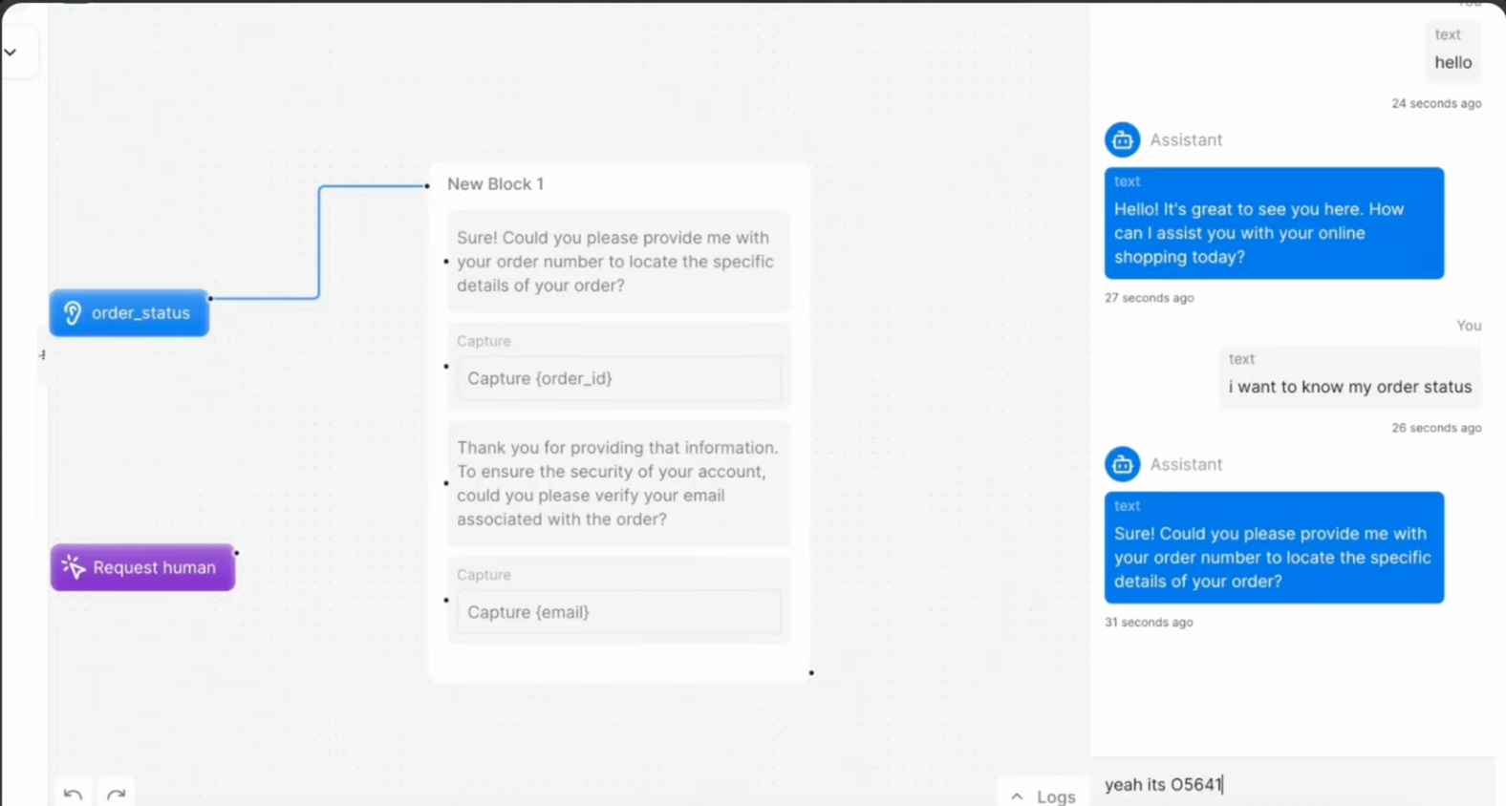Select the Capture {email} step
Image resolution: width=1506 pixels, height=806 pixels.
pyautogui.click(x=618, y=612)
